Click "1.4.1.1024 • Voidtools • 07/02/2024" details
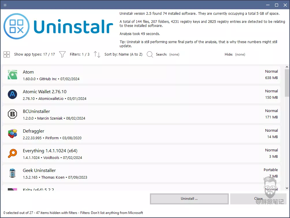 click(52, 157)
